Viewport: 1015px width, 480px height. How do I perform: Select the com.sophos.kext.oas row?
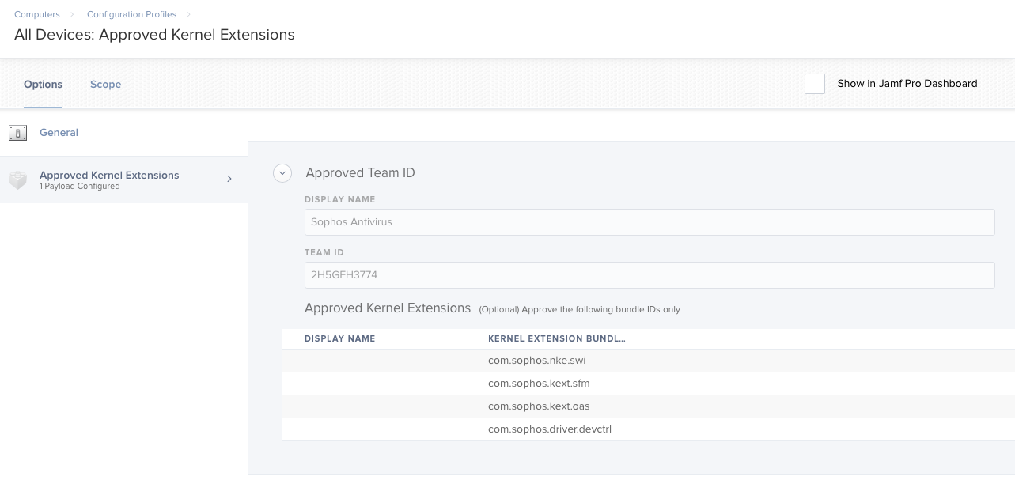pyautogui.click(x=649, y=406)
